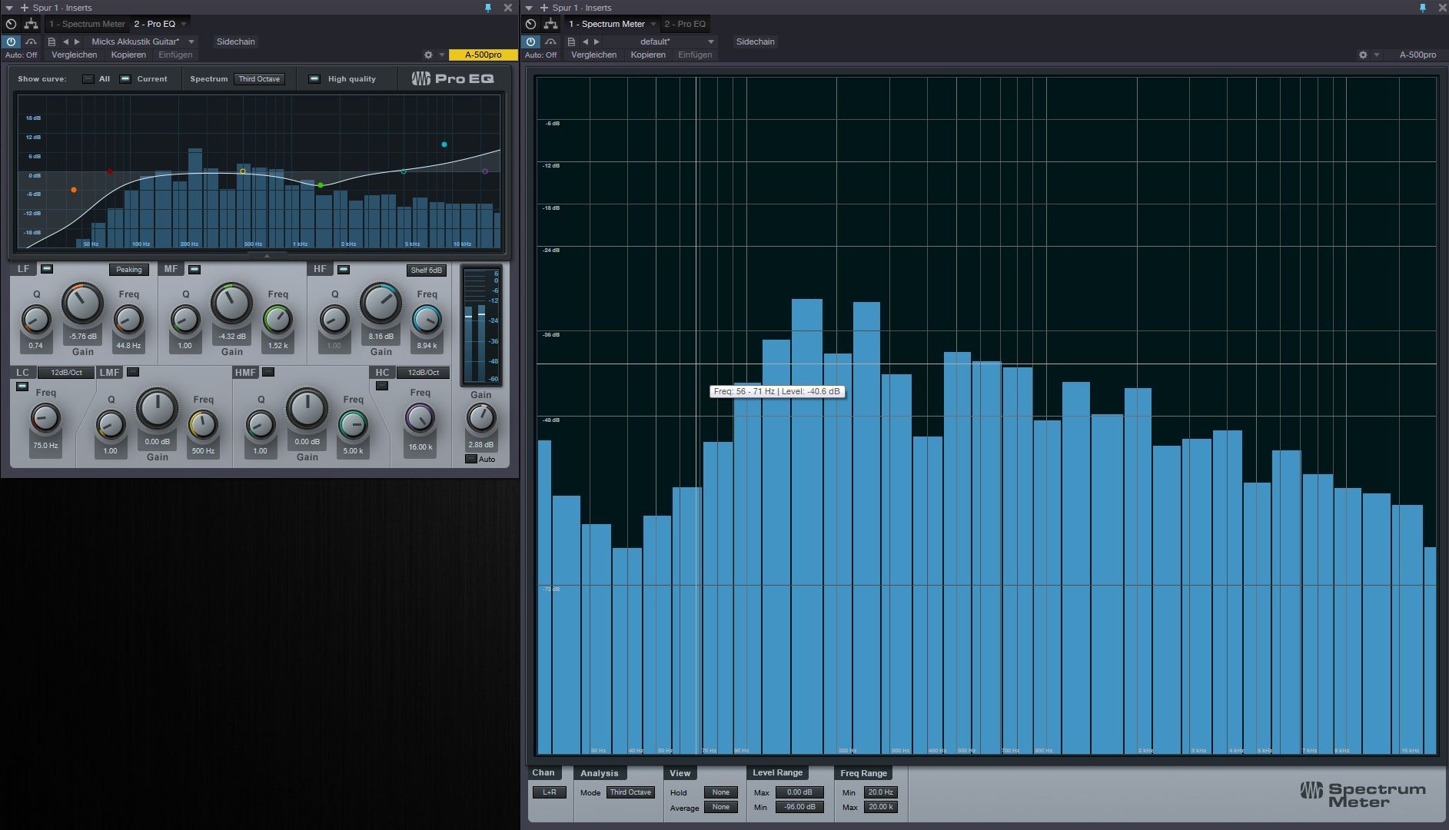Viewport: 1449px width, 830px height.
Task: Open settings gear in Spectrum Meter window
Action: coord(1363,55)
